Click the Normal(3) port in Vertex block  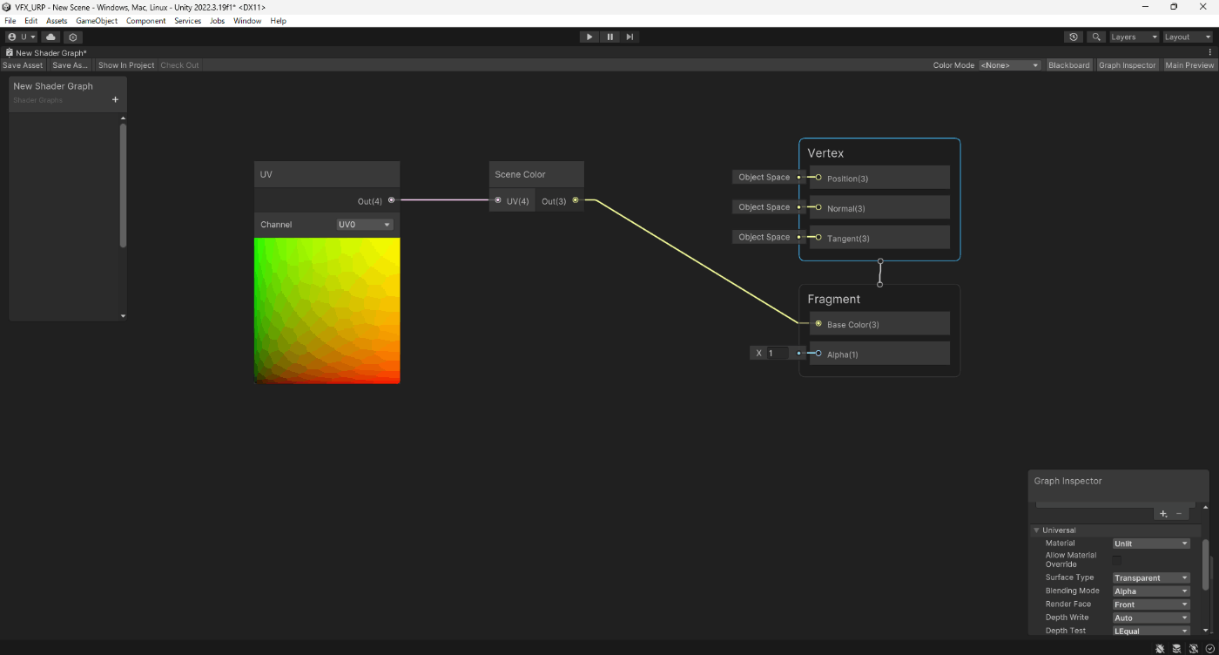[x=818, y=207]
